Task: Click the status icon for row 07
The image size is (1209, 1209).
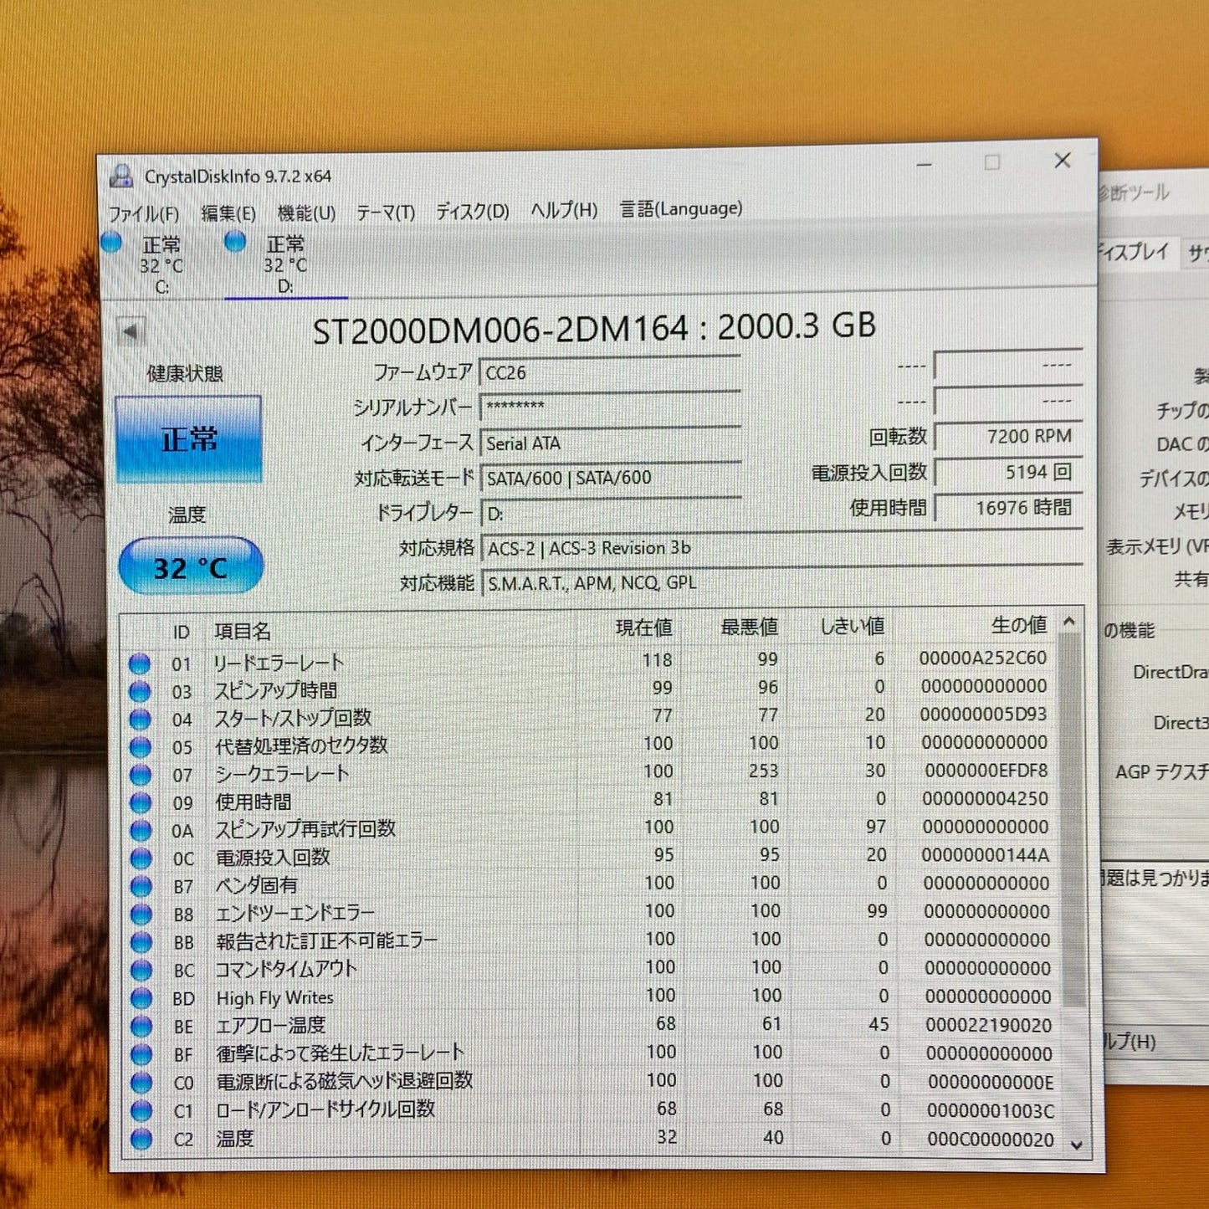Action: click(x=140, y=775)
